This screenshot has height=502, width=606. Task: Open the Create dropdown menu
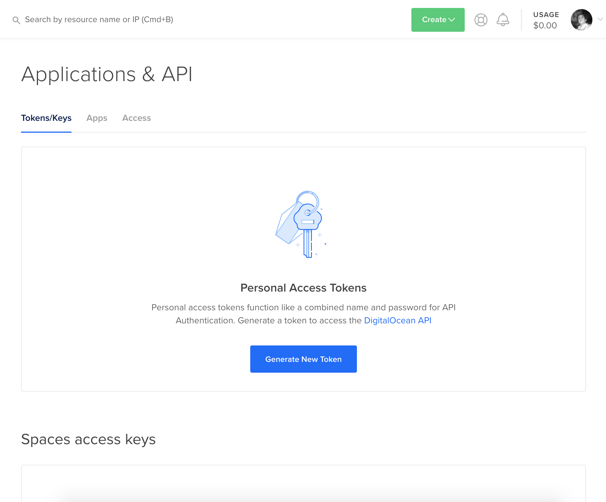438,20
